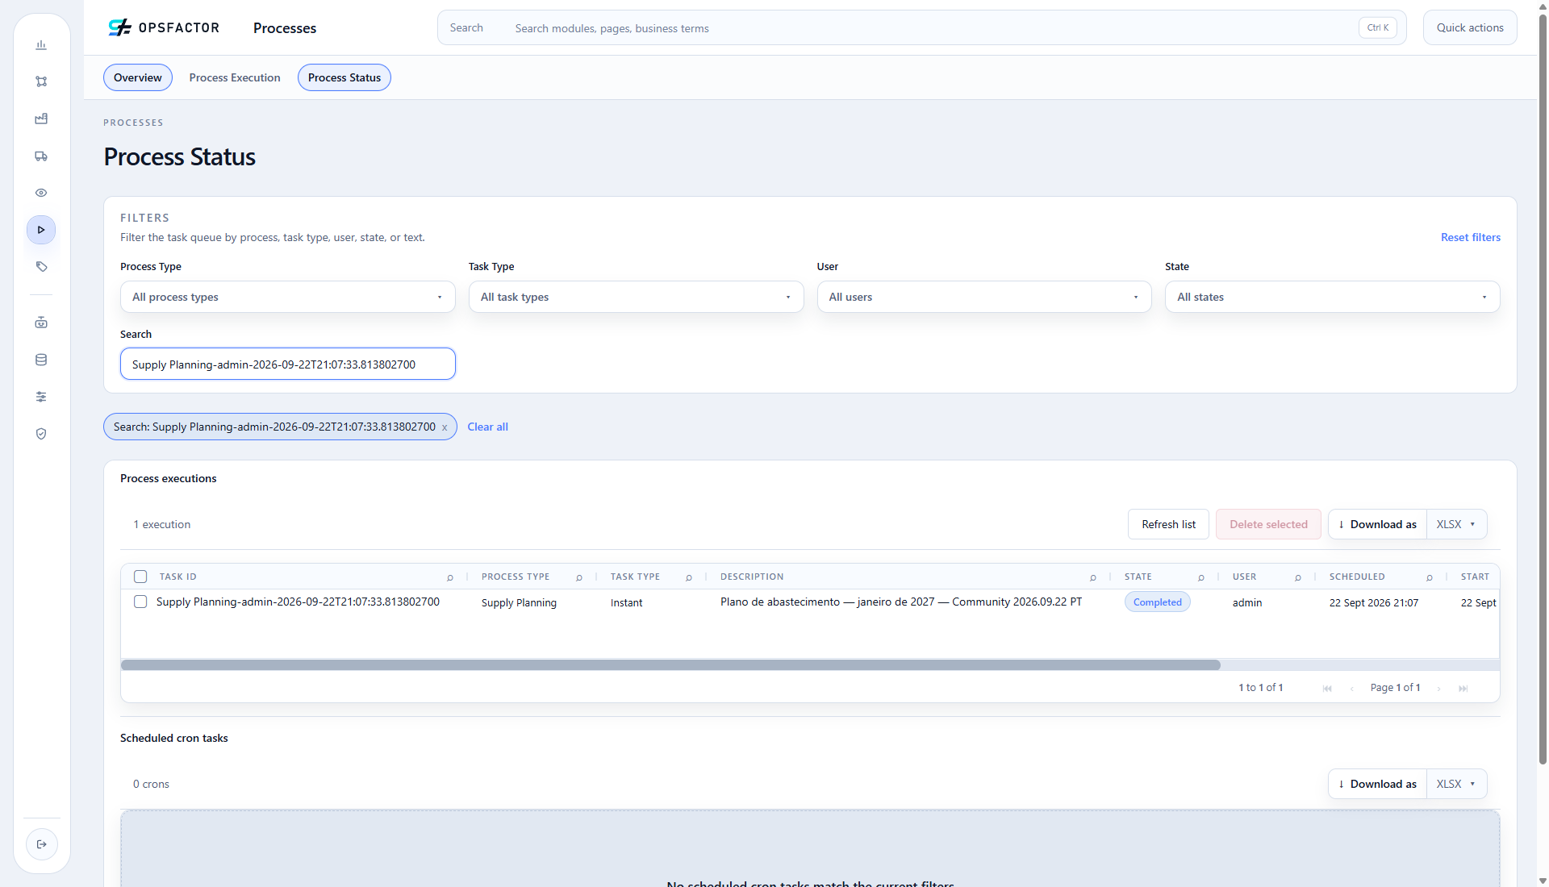Click the horizontal table scrollbar
Screen dimensions: 1549x887
(x=670, y=665)
